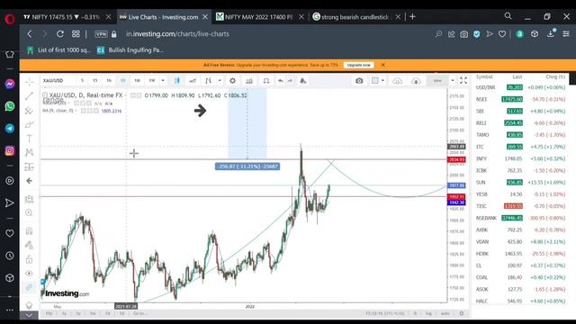The image size is (576, 324).
Task: Select the crosshair cursor tool
Action: (x=29, y=82)
